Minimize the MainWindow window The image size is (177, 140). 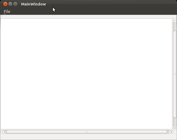(10, 4)
